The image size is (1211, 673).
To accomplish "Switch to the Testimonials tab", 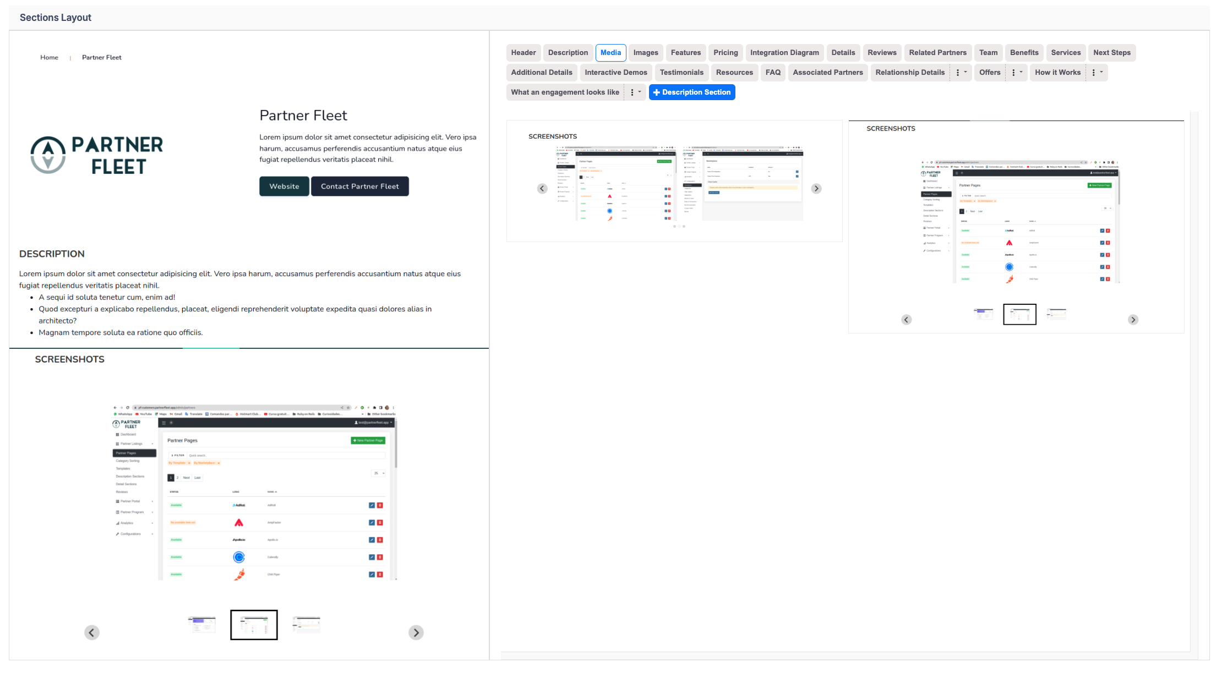I will [x=681, y=73].
